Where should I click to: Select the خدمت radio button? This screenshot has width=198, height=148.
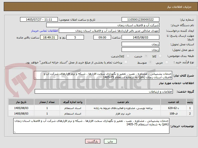click(146, 56)
